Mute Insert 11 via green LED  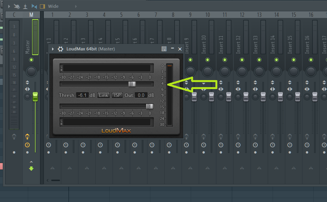[x=225, y=60]
